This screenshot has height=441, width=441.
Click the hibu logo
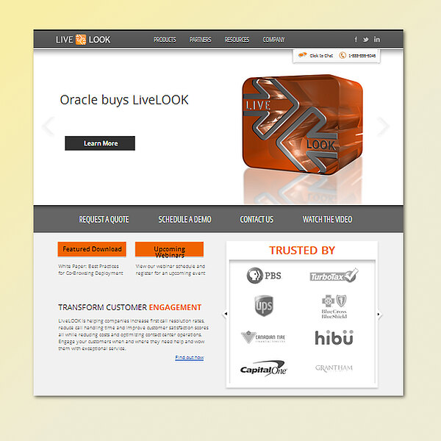click(334, 337)
